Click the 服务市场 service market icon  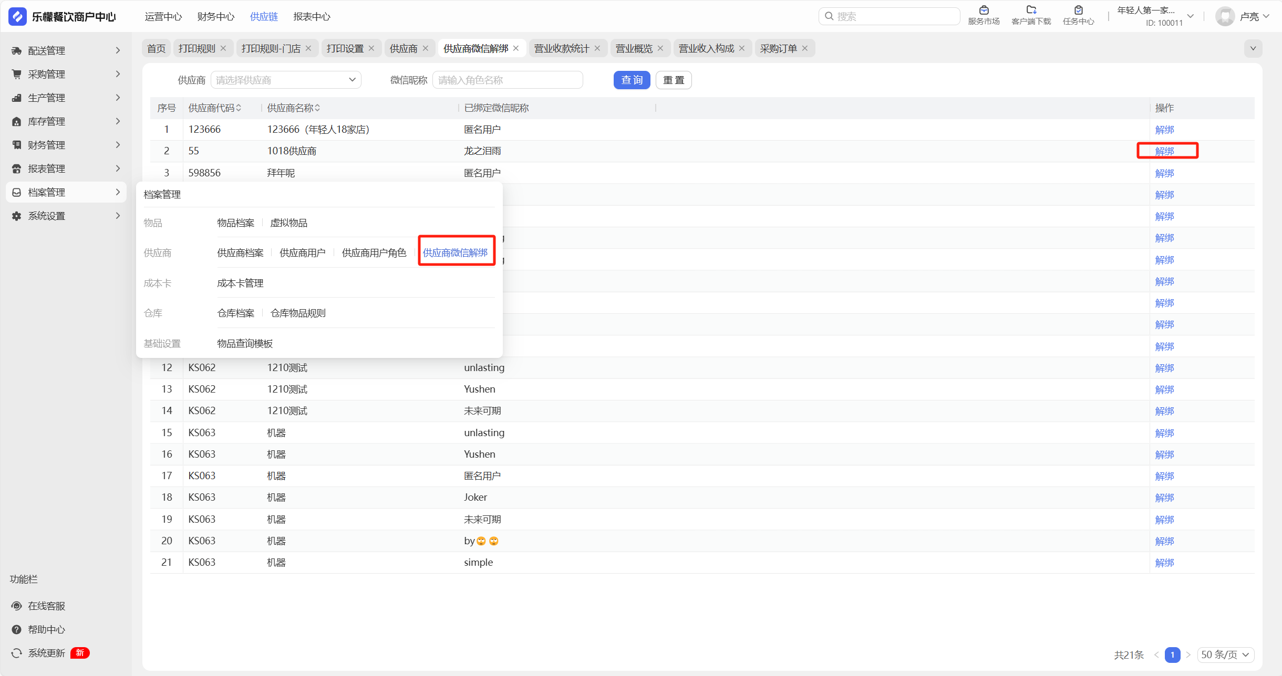pos(984,10)
